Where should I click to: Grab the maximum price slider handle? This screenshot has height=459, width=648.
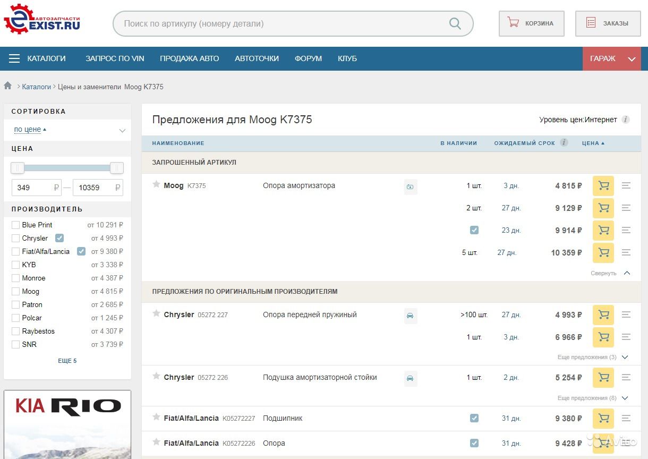point(117,168)
